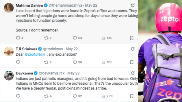The image size is (182, 102).
Task: Reply to Devkanya's tweet
Action: click(x=18, y=96)
